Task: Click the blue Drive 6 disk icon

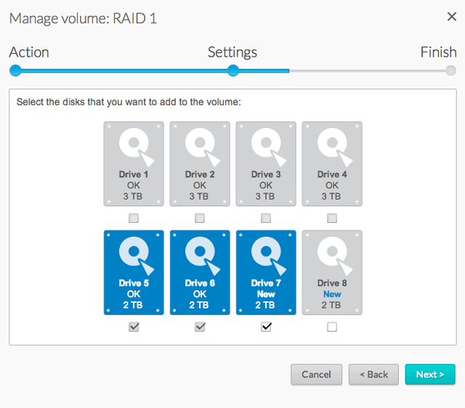Action: click(200, 272)
